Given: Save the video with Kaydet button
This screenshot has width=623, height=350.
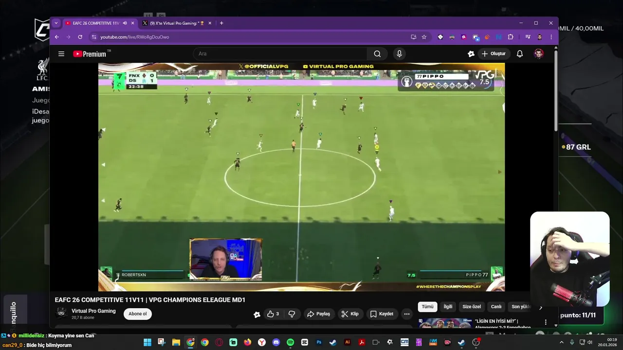Looking at the screenshot, I should pyautogui.click(x=382, y=314).
